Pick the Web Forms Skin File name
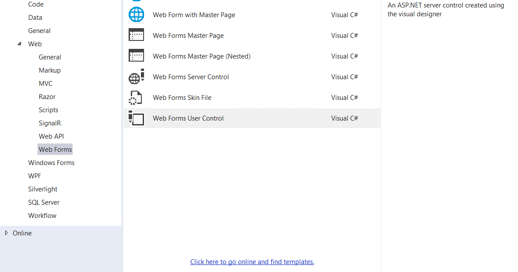Screen dimensions: 518x272 (x=182, y=98)
